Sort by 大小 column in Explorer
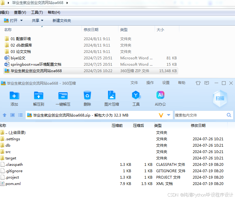The height and width of the screenshot is (199, 235). 160,30
